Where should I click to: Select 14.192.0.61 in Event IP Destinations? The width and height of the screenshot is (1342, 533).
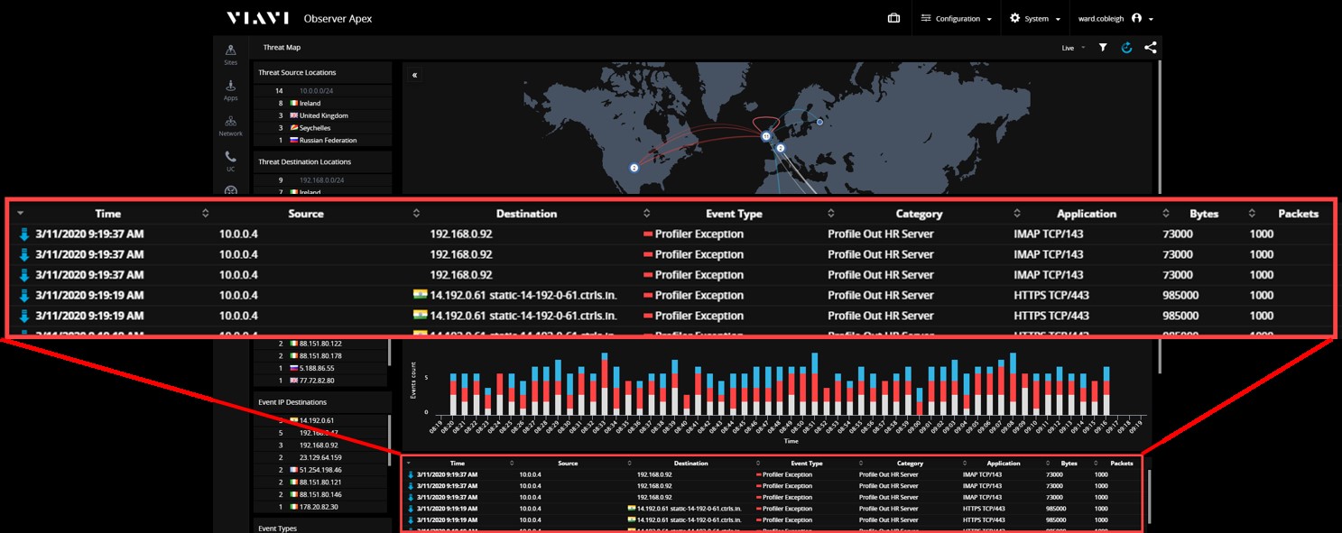point(316,420)
